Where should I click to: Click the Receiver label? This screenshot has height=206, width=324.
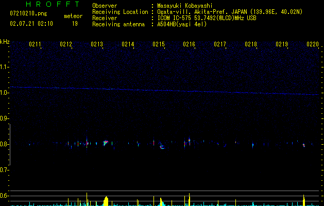click(x=105, y=18)
